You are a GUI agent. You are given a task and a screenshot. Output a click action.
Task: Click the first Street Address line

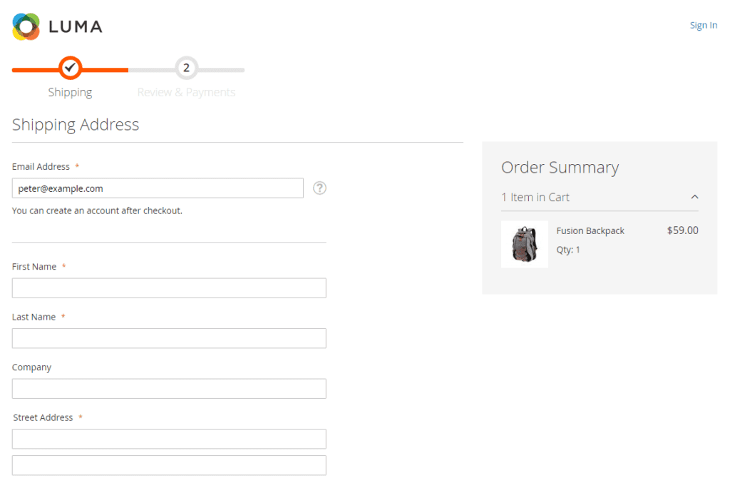tap(169, 439)
